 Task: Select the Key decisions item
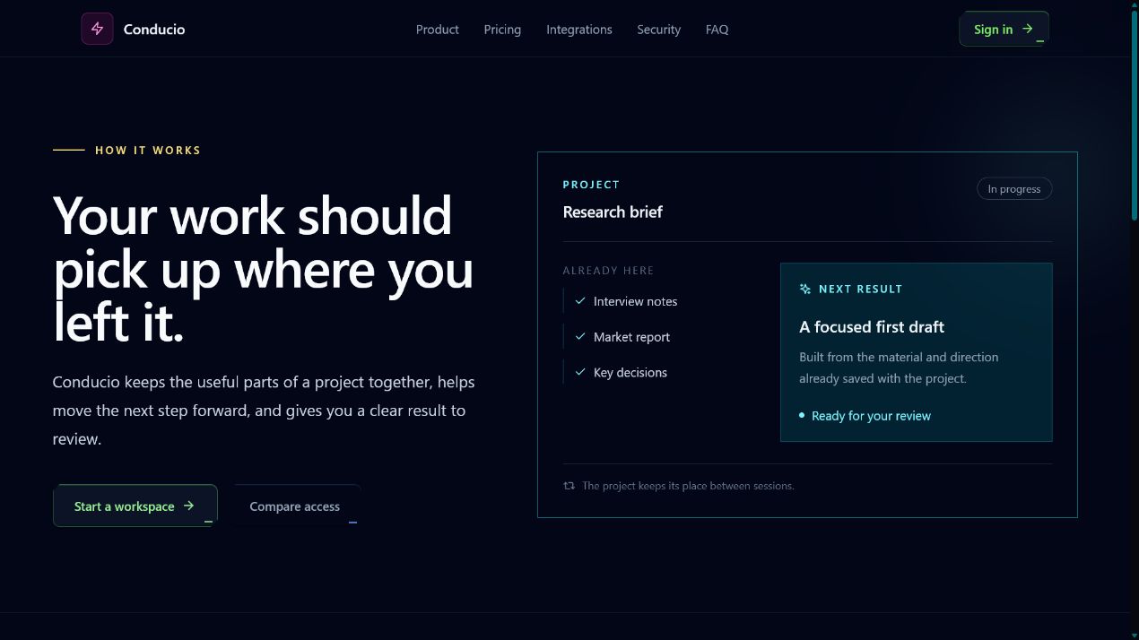(615, 372)
